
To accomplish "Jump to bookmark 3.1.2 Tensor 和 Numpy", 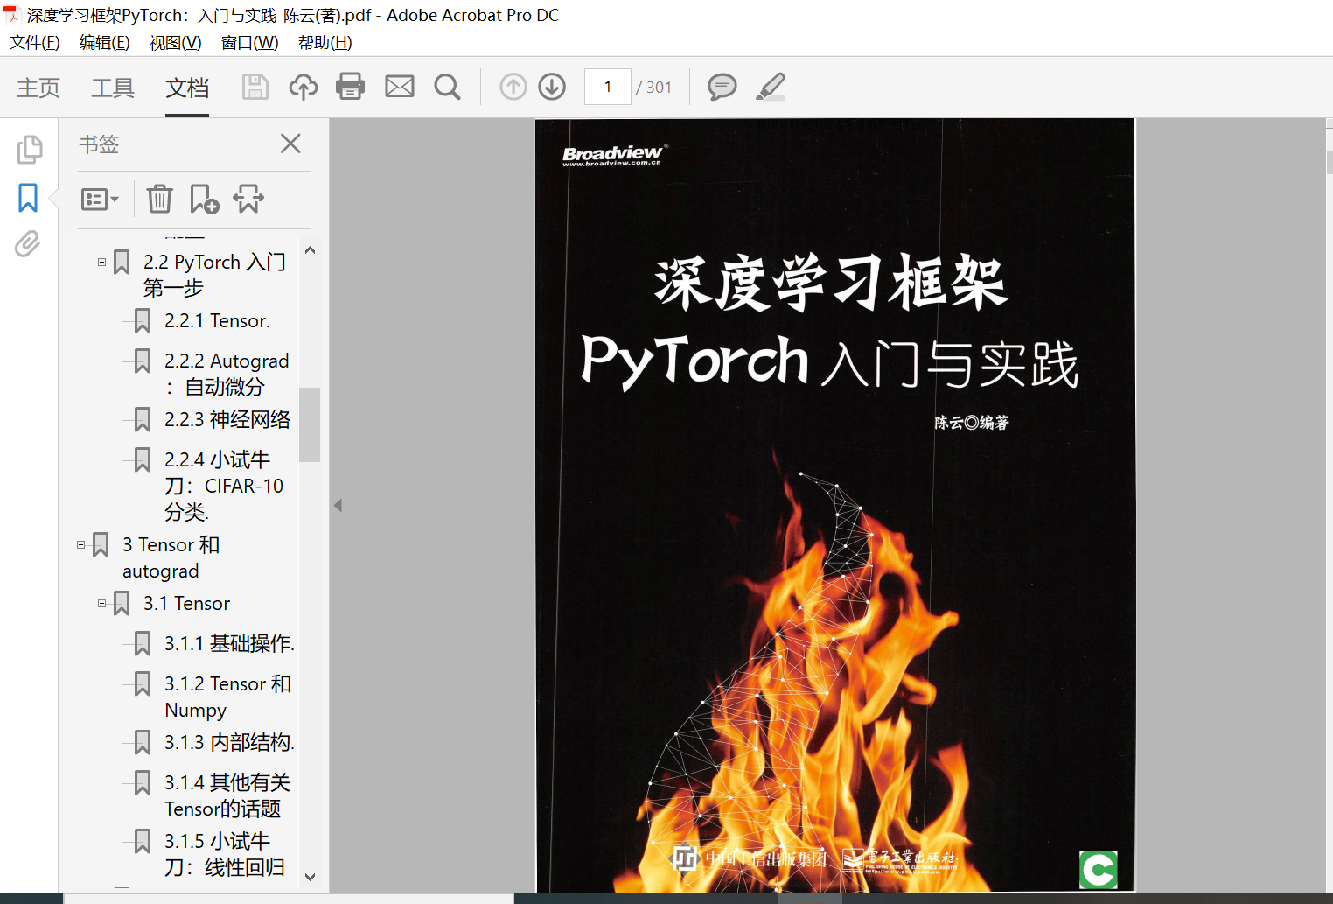I will [x=227, y=697].
